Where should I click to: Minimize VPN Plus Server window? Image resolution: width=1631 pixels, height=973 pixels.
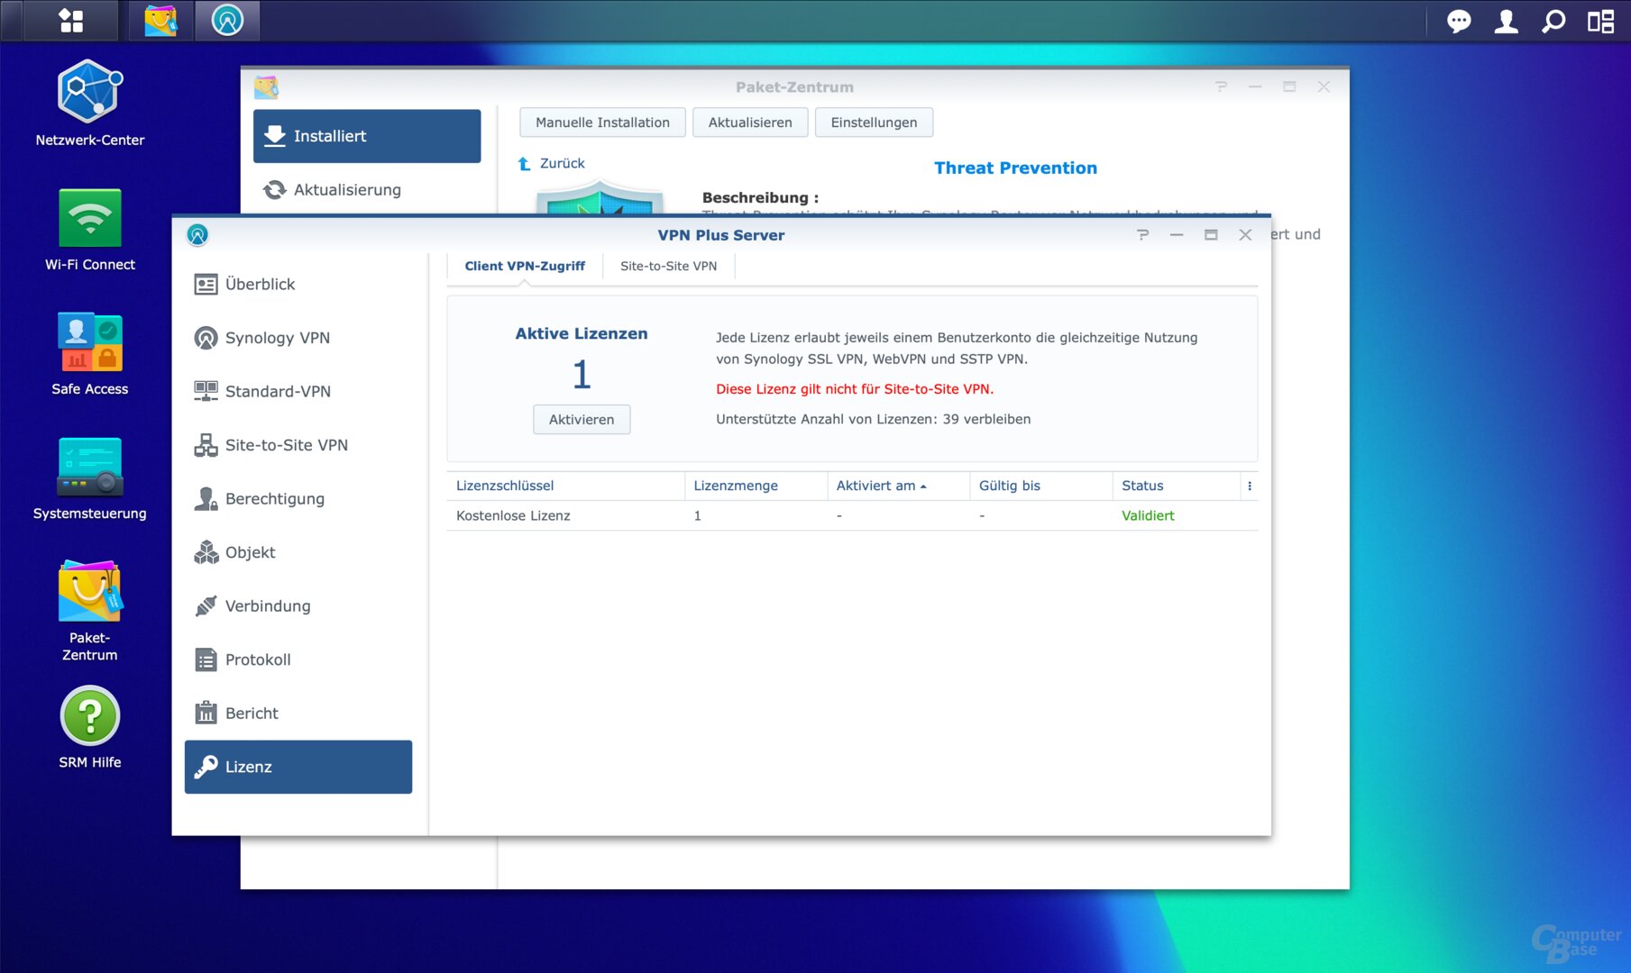(1177, 234)
